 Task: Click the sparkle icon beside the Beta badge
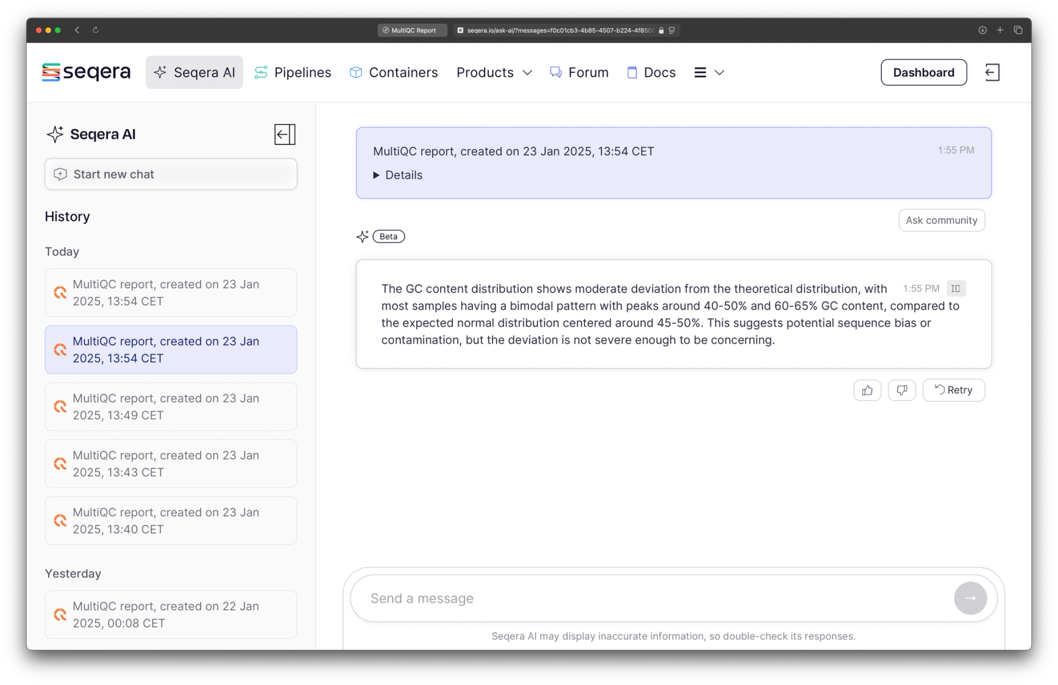(363, 236)
